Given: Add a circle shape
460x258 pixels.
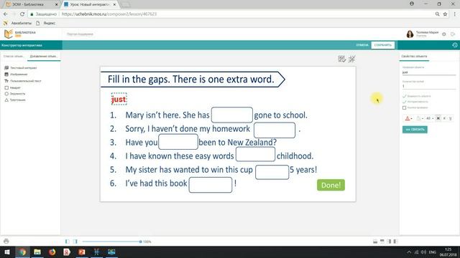Looking at the screenshot, I should (x=6, y=94).
